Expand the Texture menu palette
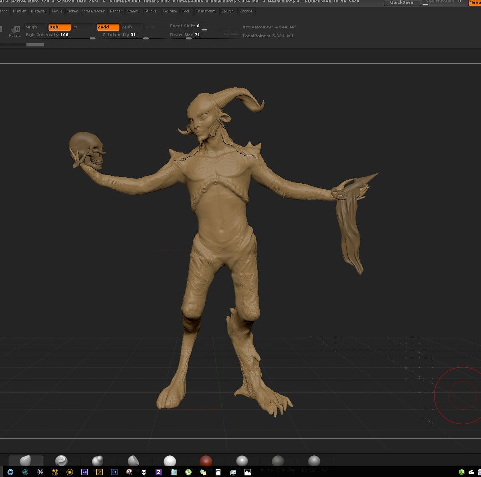 click(170, 11)
